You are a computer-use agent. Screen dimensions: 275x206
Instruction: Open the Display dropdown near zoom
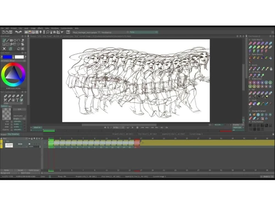click(x=238, y=125)
